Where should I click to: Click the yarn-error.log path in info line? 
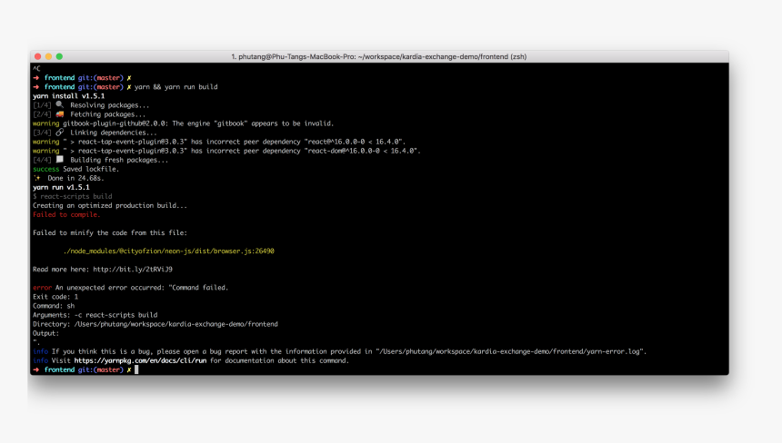[x=510, y=351]
